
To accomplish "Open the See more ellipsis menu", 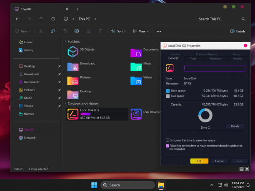I will click(159, 31).
